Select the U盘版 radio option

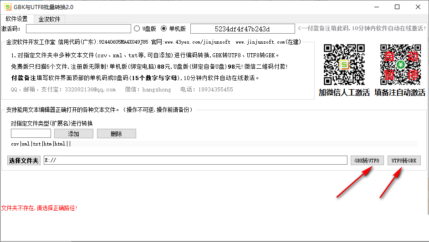click(137, 29)
